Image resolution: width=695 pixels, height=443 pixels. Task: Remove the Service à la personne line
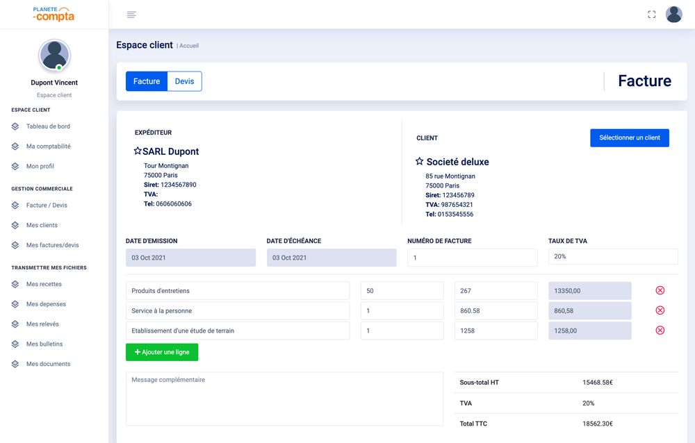pyautogui.click(x=660, y=310)
